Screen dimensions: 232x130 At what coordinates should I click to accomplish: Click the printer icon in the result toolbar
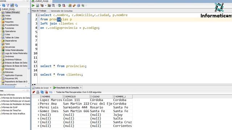coord(38,92)
